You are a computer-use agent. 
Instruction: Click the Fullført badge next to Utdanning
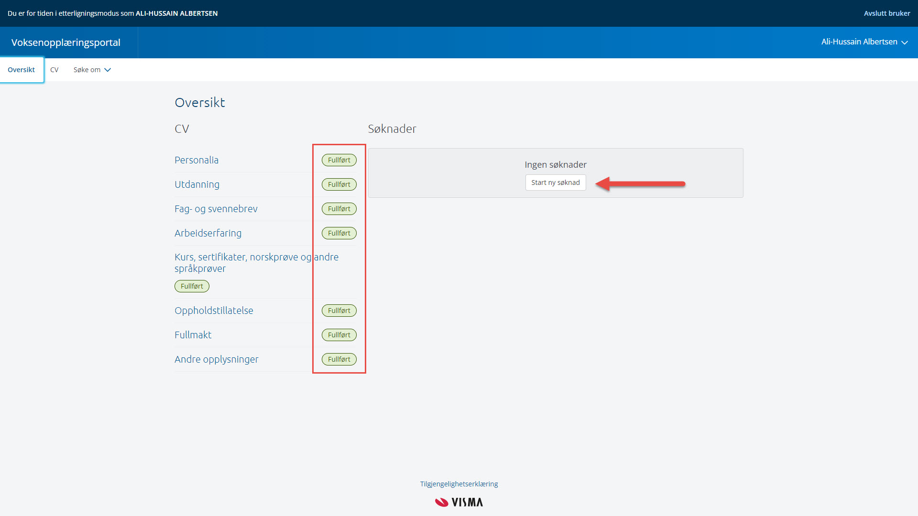tap(339, 184)
